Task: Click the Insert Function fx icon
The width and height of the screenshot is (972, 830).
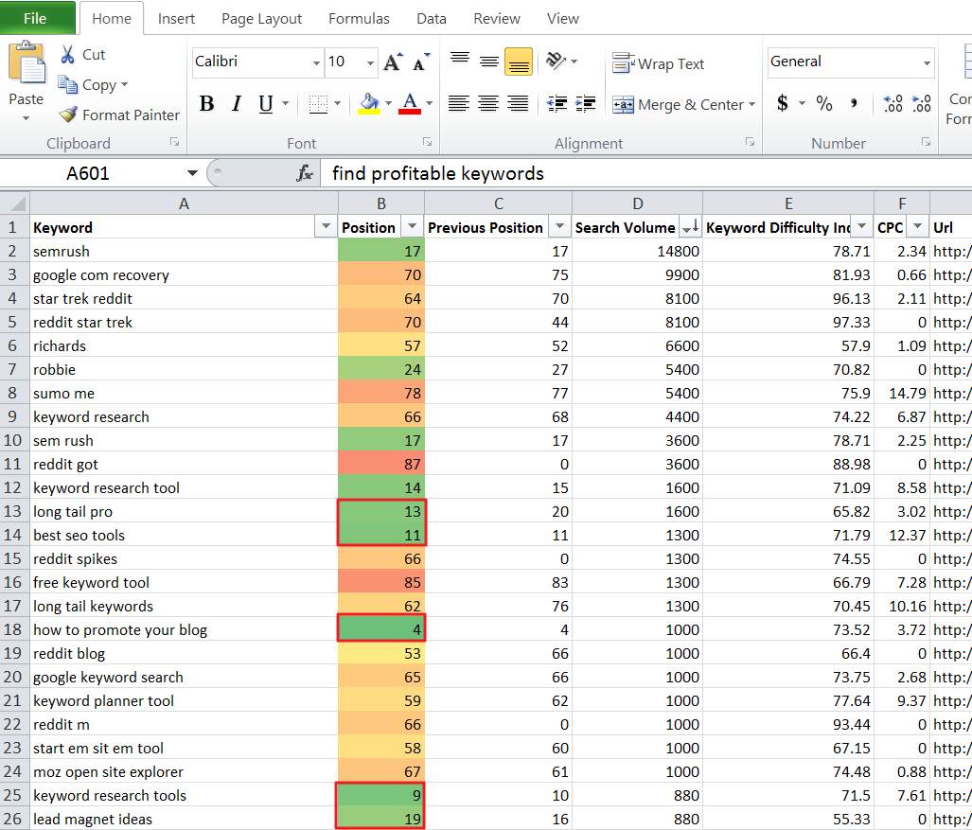Action: (306, 173)
